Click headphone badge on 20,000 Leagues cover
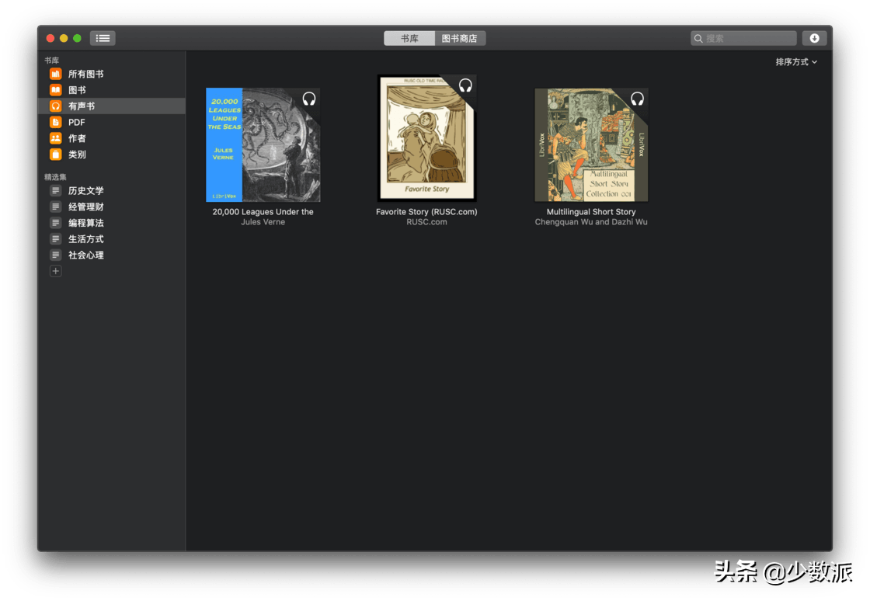The image size is (870, 601). [x=309, y=99]
